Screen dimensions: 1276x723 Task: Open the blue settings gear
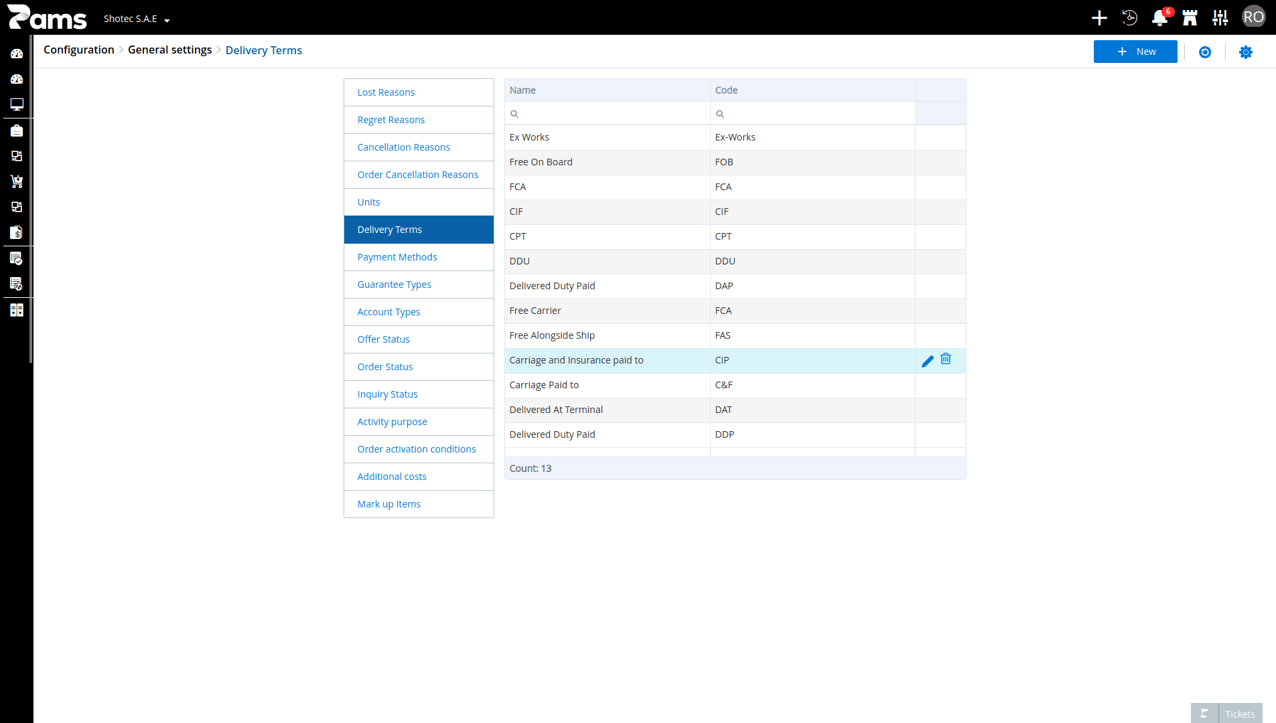(1246, 52)
